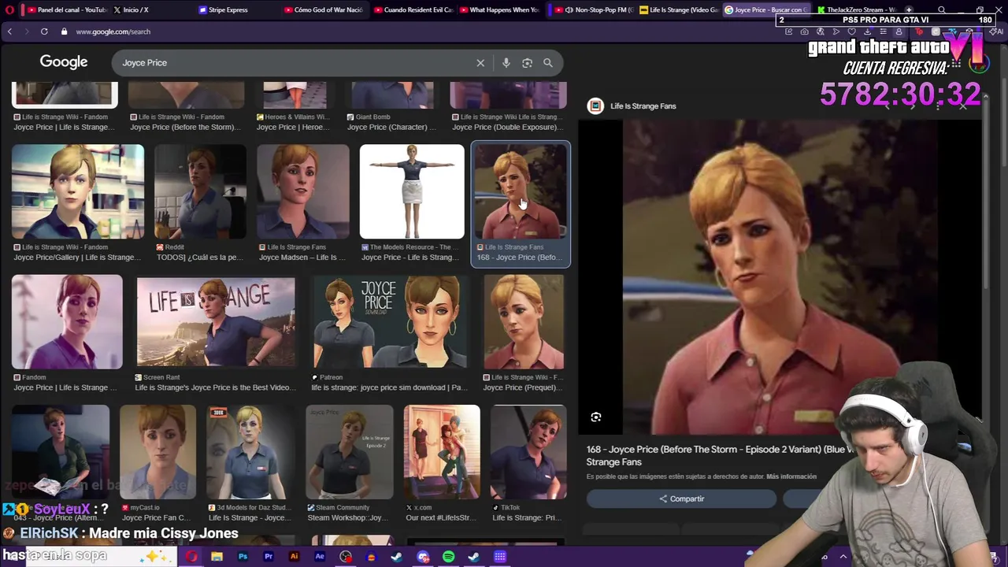Open the Más información link
The width and height of the screenshot is (1008, 567).
point(791,476)
